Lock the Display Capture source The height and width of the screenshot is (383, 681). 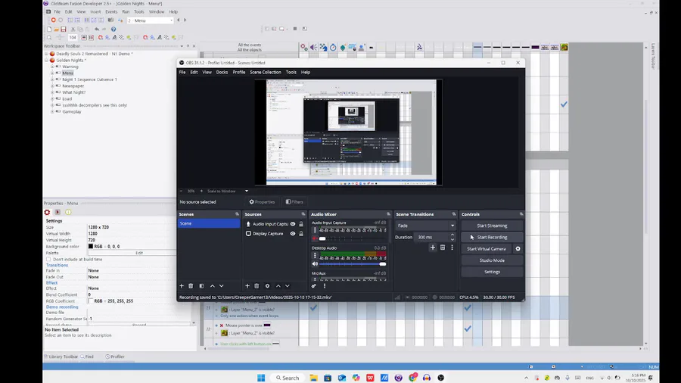(x=301, y=234)
